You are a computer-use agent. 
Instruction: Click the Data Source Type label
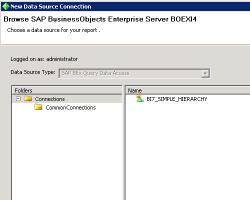click(x=33, y=72)
